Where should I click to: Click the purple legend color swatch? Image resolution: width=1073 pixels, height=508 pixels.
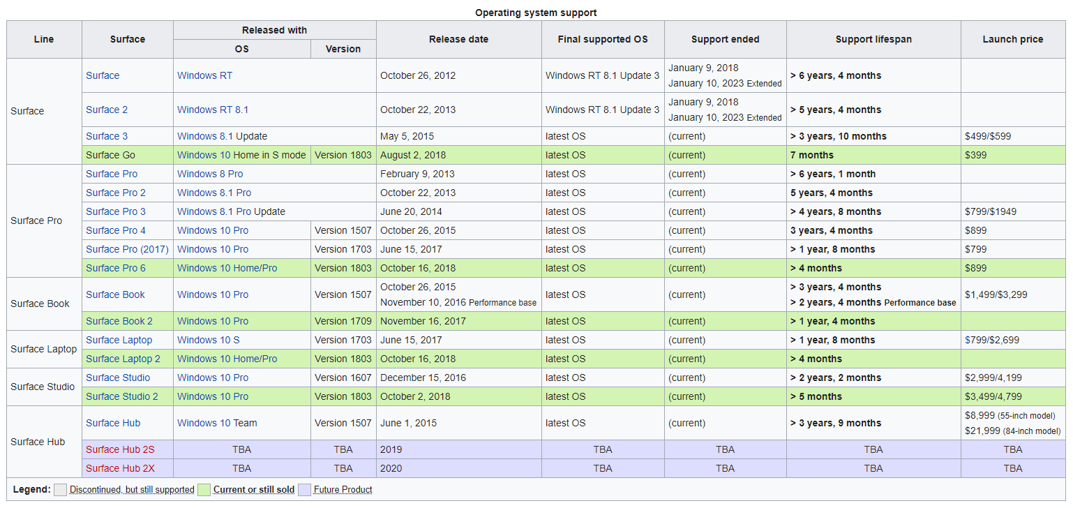(304, 489)
